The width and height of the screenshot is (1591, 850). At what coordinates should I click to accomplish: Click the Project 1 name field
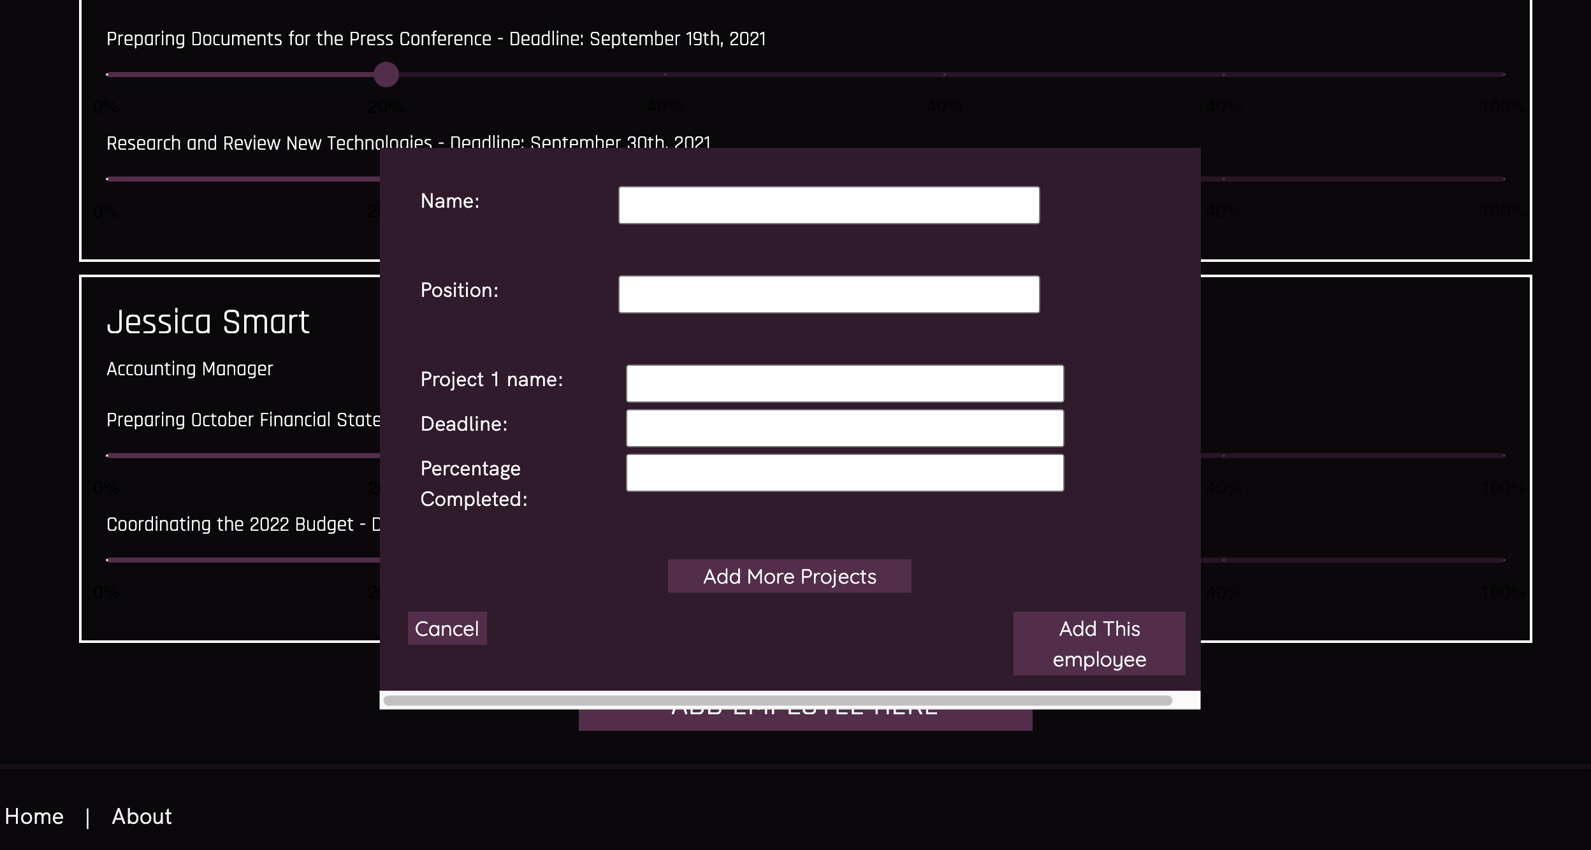coord(845,384)
